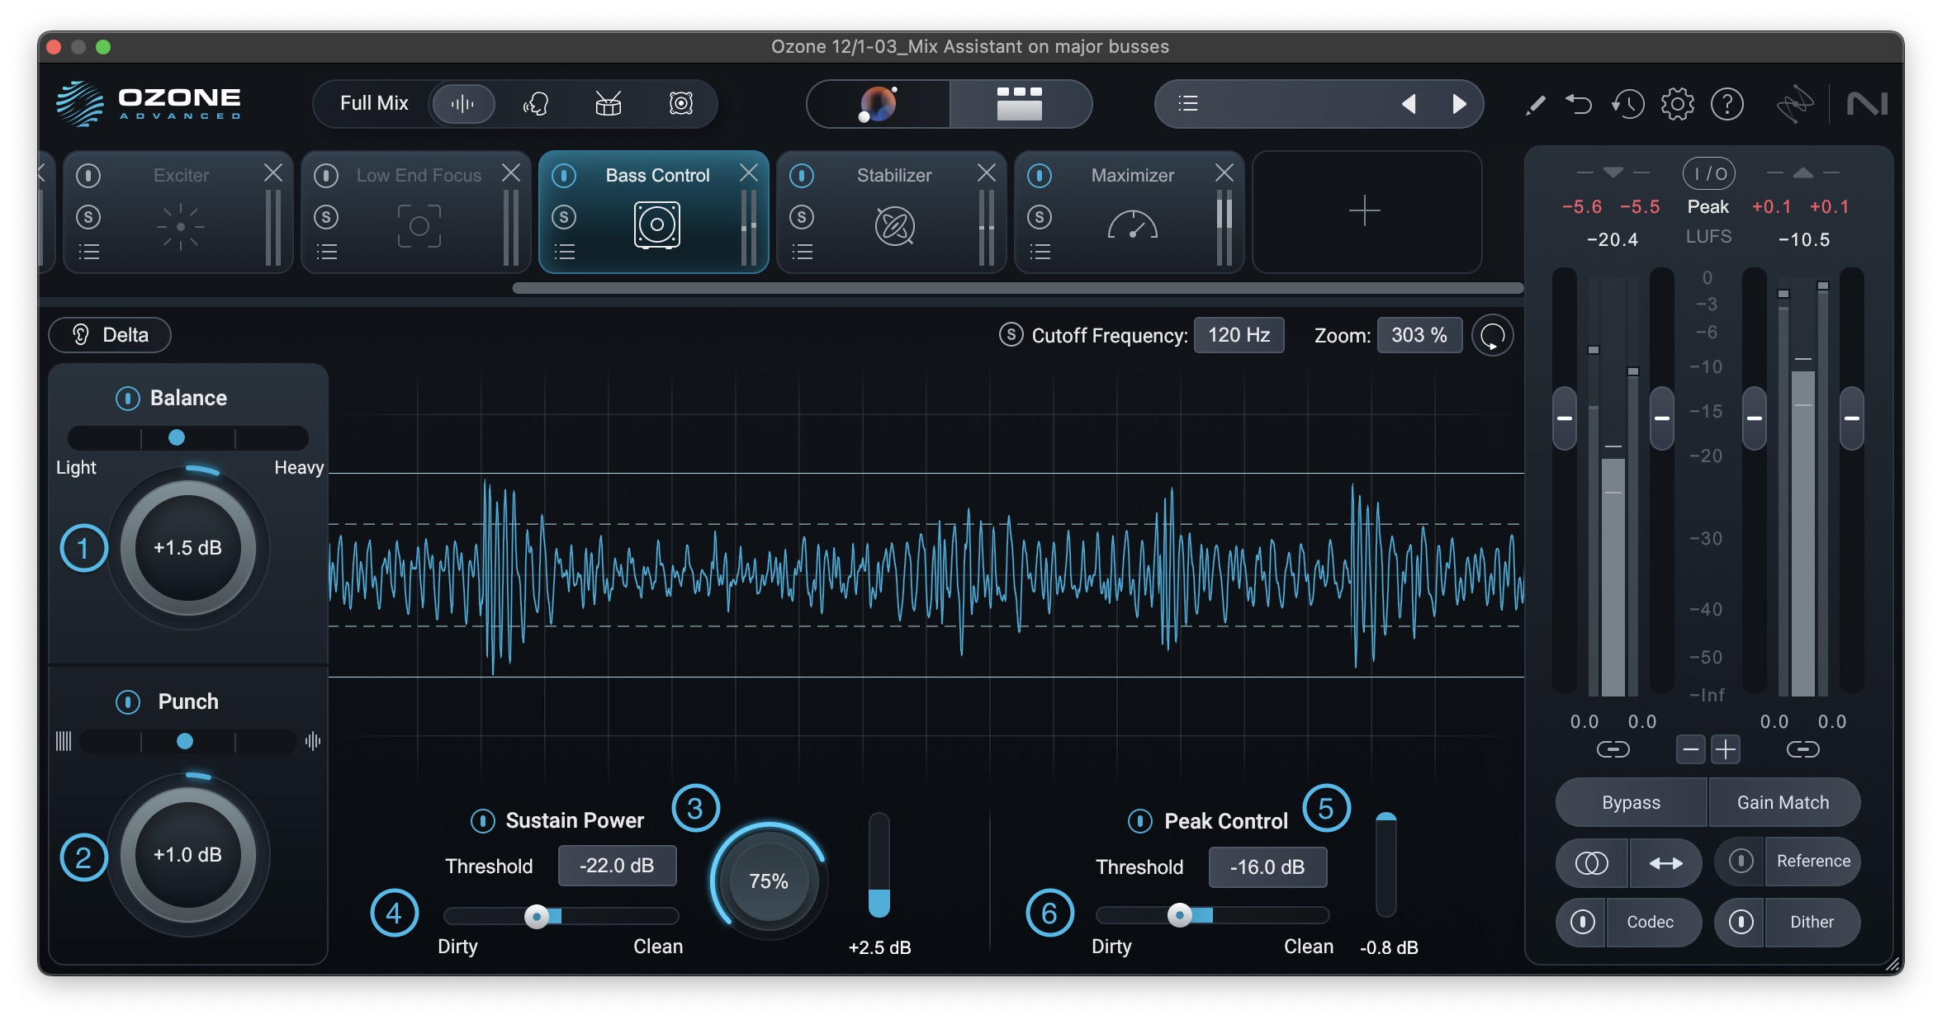This screenshot has width=1942, height=1020.
Task: Reset the waveform zoom
Action: [1492, 335]
